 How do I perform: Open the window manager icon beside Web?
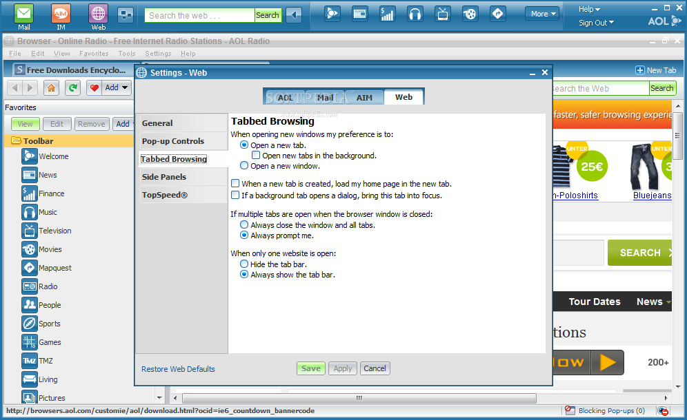coord(126,15)
